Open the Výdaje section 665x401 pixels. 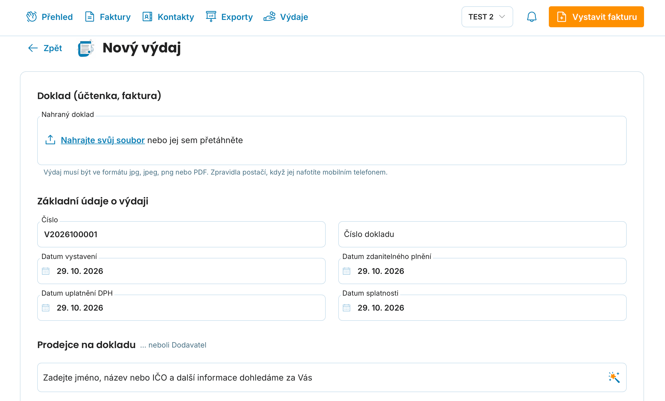[286, 17]
